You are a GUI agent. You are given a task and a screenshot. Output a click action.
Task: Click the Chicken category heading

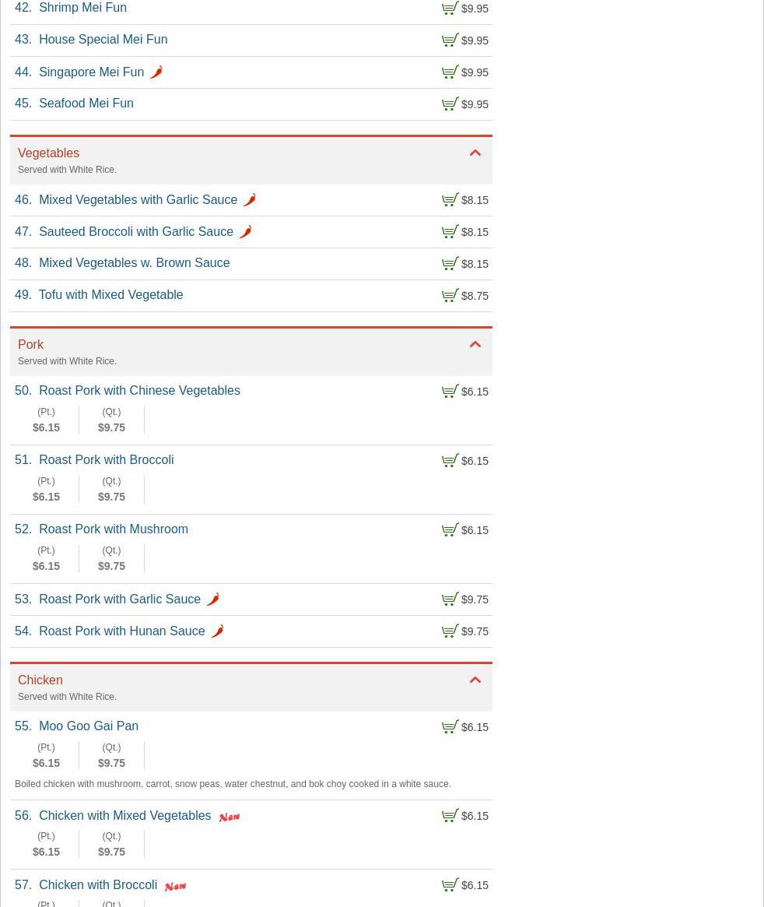(40, 680)
